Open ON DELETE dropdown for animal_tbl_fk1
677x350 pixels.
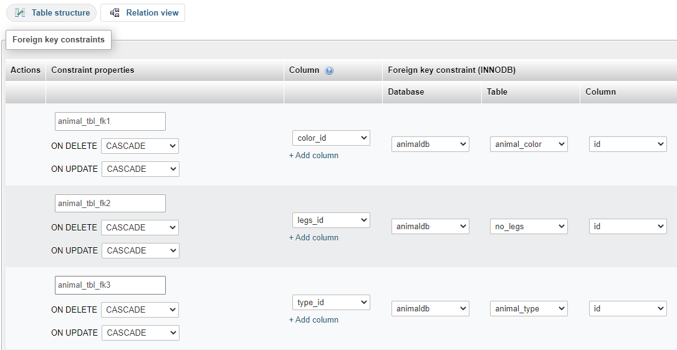[140, 146]
